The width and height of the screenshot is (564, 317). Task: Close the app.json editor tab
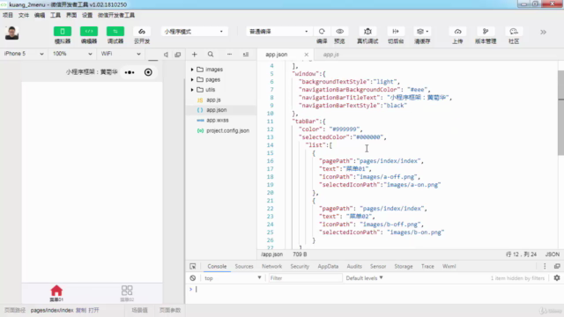point(306,55)
